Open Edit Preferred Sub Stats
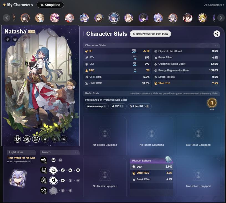The height and width of the screenshot is (203, 226). pyautogui.click(x=150, y=34)
